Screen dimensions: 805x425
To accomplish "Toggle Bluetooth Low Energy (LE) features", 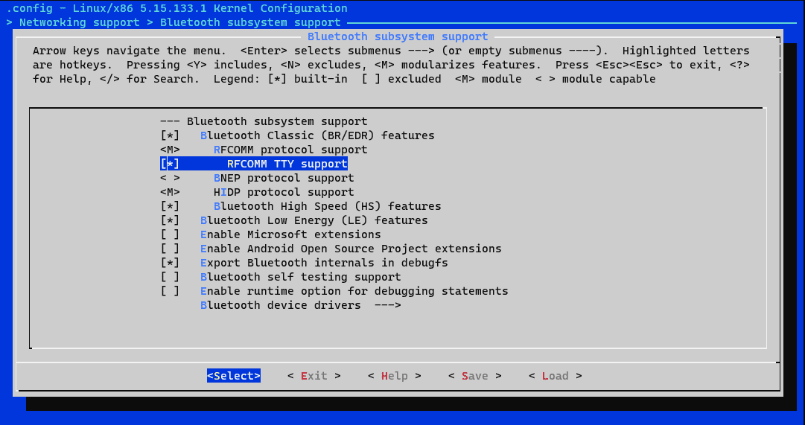I will (x=170, y=220).
